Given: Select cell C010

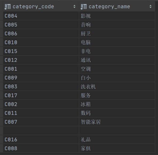Looking at the screenshot, I should click(x=41, y=42).
